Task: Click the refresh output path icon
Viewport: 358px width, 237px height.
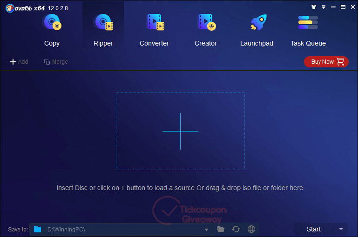Action: pos(236,229)
